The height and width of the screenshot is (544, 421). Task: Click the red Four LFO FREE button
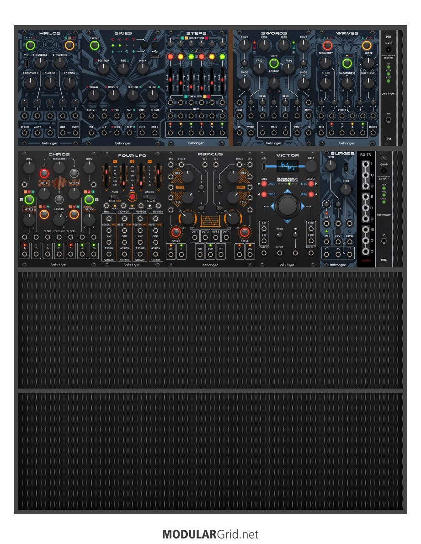pos(132,197)
